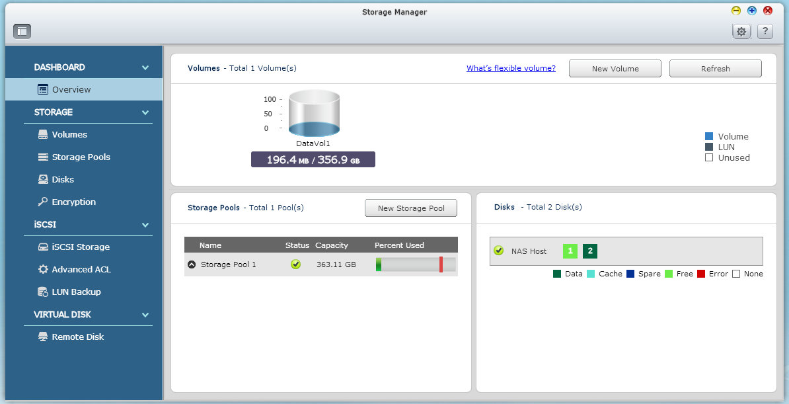Screen dimensions: 789x404
Task: Open the What's flexible volume? link
Action: coord(511,68)
